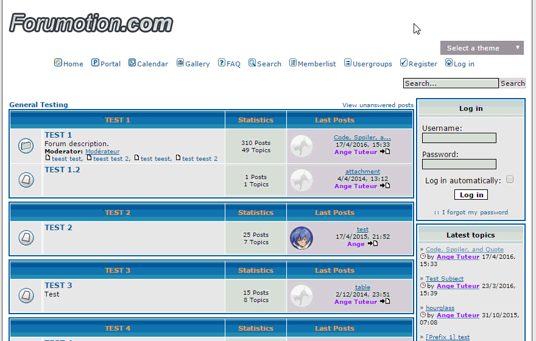Open 'Code, Spoiler, a...' last post link
Screen dimensions: 536x341
click(362, 137)
